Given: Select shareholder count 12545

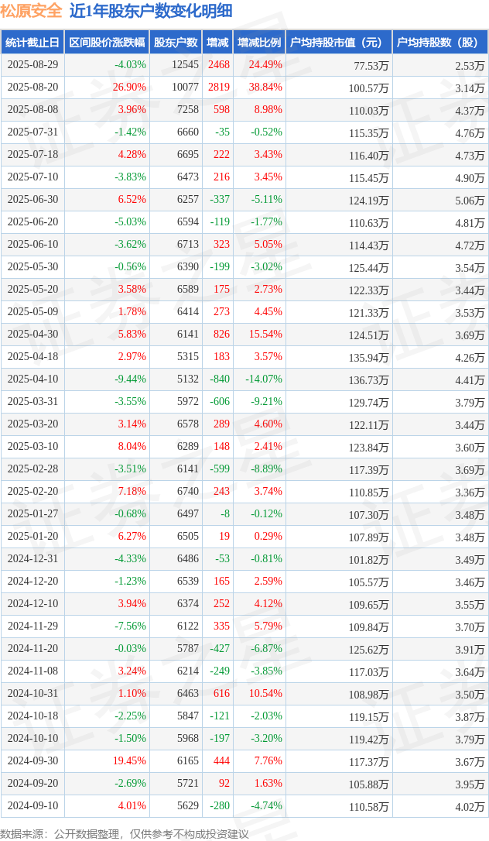Looking at the screenshot, I should click(x=186, y=64).
